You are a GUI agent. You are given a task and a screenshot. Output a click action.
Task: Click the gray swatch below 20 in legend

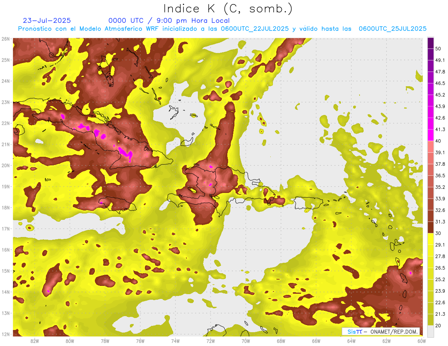[430, 331]
